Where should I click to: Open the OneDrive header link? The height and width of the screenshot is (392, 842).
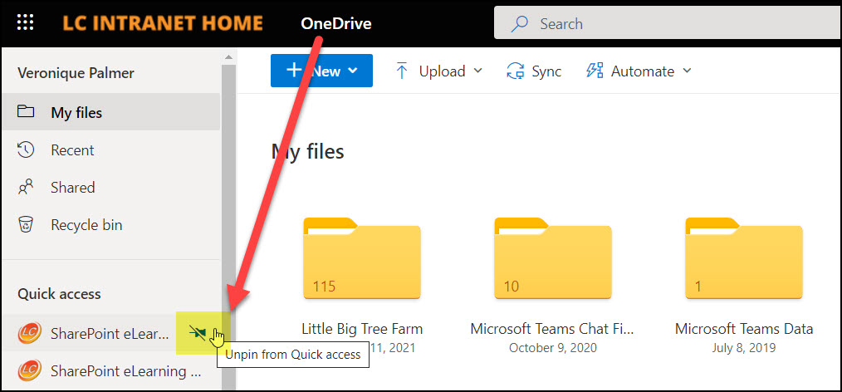pyautogui.click(x=335, y=23)
